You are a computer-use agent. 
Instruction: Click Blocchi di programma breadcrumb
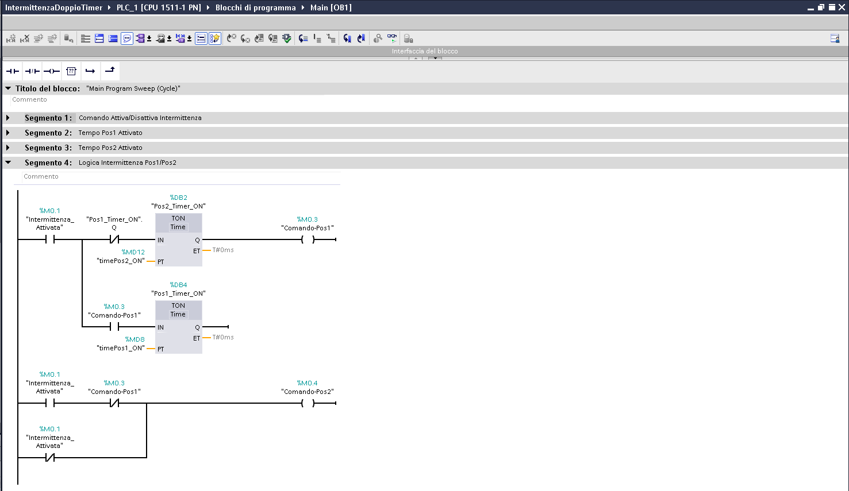255,7
